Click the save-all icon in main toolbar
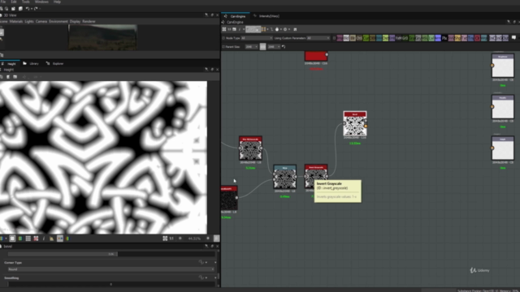The height and width of the screenshot is (292, 520). coord(20,9)
